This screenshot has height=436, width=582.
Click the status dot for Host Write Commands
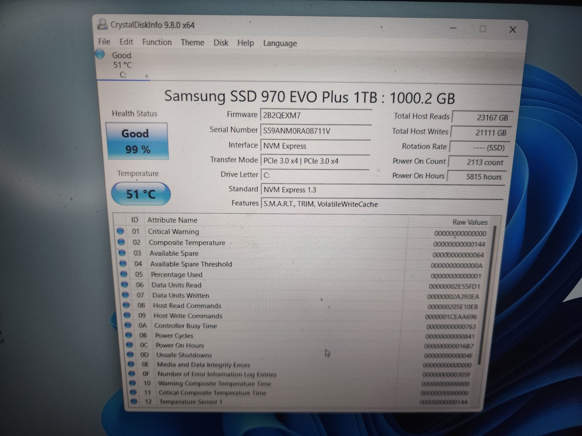click(x=127, y=315)
